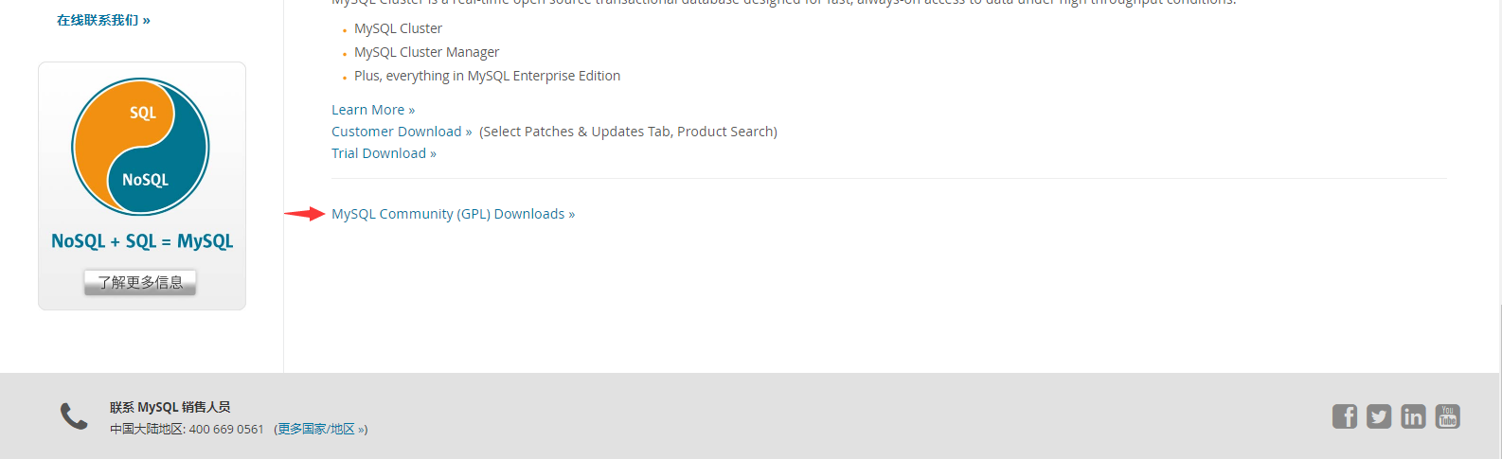
Task: Click the phone handset icon
Action: click(x=74, y=415)
